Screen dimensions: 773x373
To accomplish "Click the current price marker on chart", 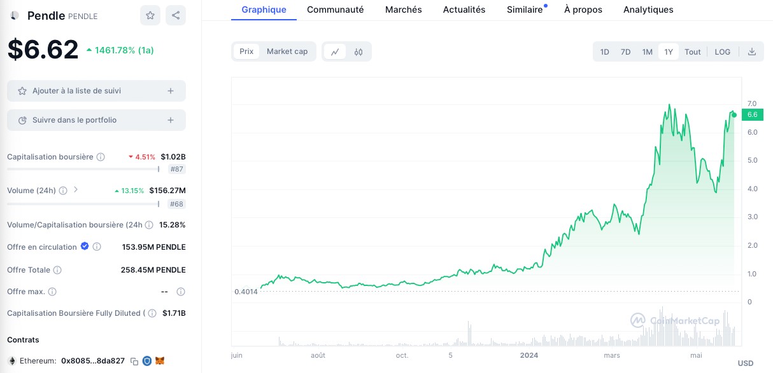I will [x=734, y=115].
